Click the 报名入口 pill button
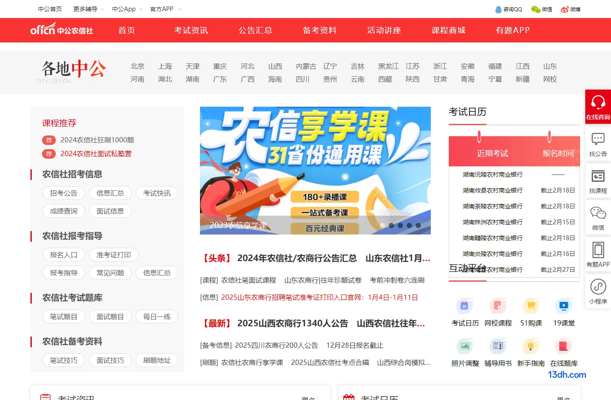The height and width of the screenshot is (400, 611). click(x=64, y=255)
